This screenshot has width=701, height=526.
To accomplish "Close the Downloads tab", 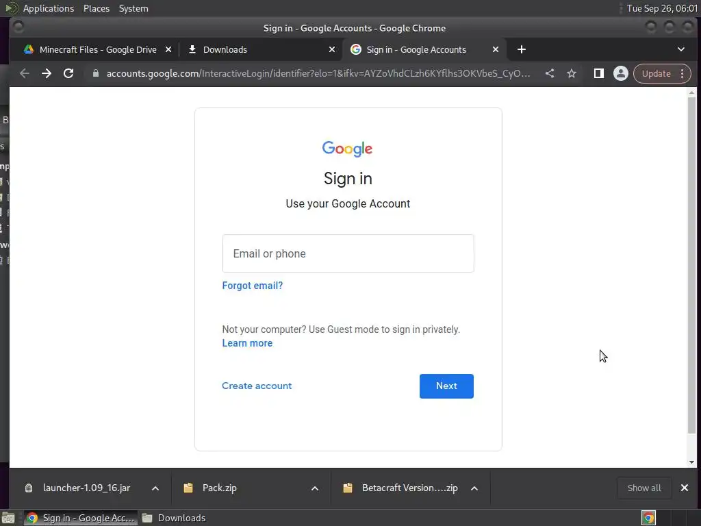I will click(332, 49).
